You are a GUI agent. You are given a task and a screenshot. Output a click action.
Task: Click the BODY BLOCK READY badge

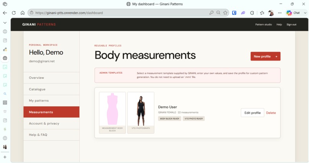pos(169,119)
